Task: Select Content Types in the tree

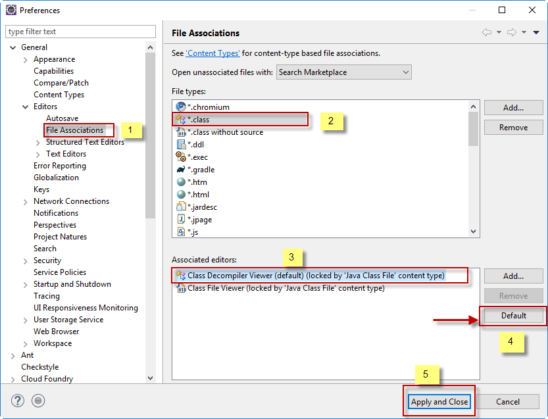Action: pos(59,95)
